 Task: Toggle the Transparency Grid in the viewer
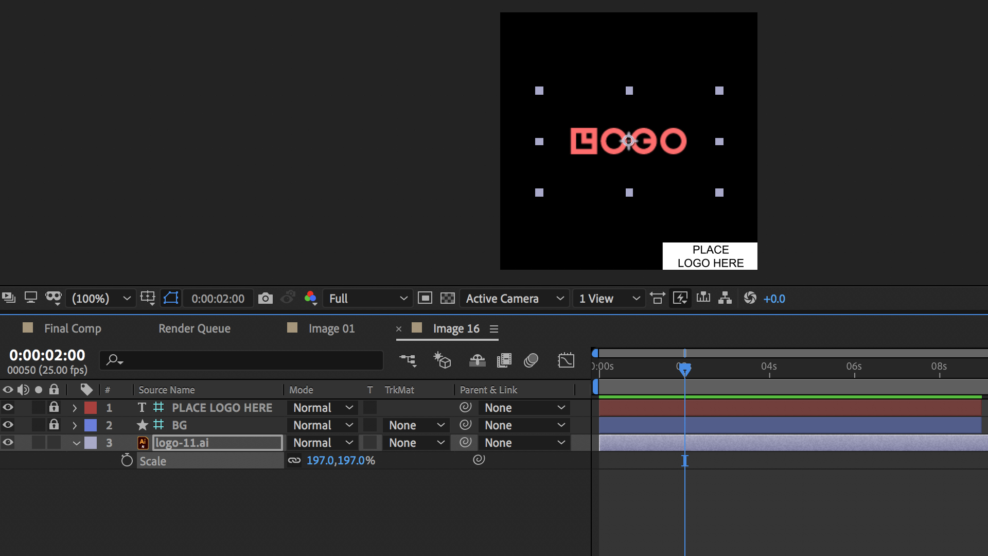tap(448, 298)
